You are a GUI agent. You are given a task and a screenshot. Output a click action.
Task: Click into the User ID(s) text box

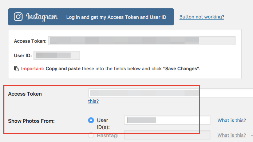tap(167, 120)
